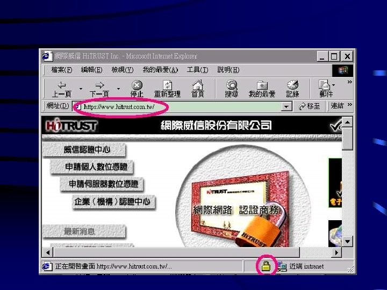Click status text 正在開啟畫面 https://www.hitrust.com.tw/
The height and width of the screenshot is (290, 387).
(x=113, y=266)
